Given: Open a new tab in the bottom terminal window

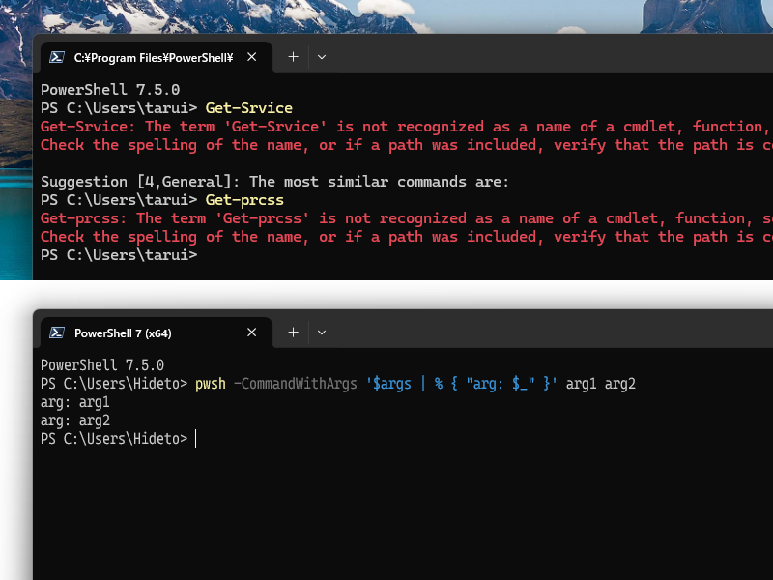Looking at the screenshot, I should point(293,333).
